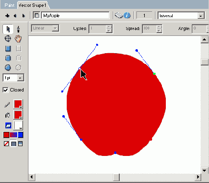Decrease the Cycles stepper value
209x183 pixels.
(x=109, y=30)
